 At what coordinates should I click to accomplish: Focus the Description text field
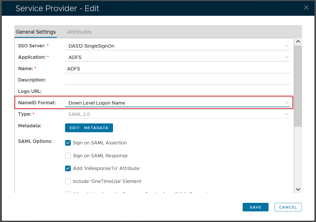tap(177, 80)
